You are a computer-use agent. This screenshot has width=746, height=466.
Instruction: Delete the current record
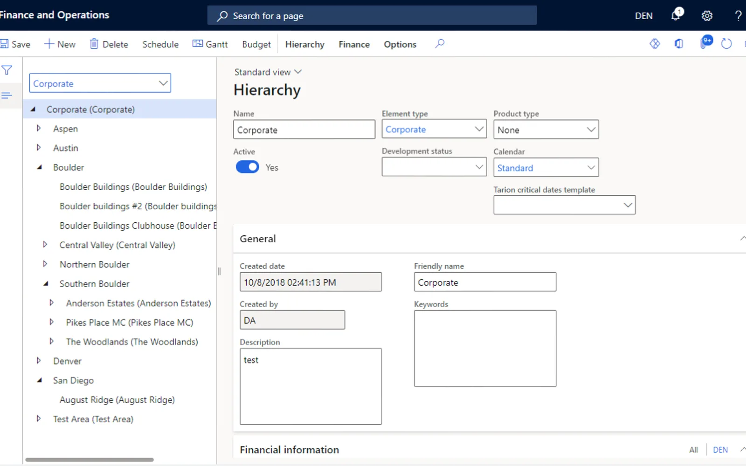[109, 44]
